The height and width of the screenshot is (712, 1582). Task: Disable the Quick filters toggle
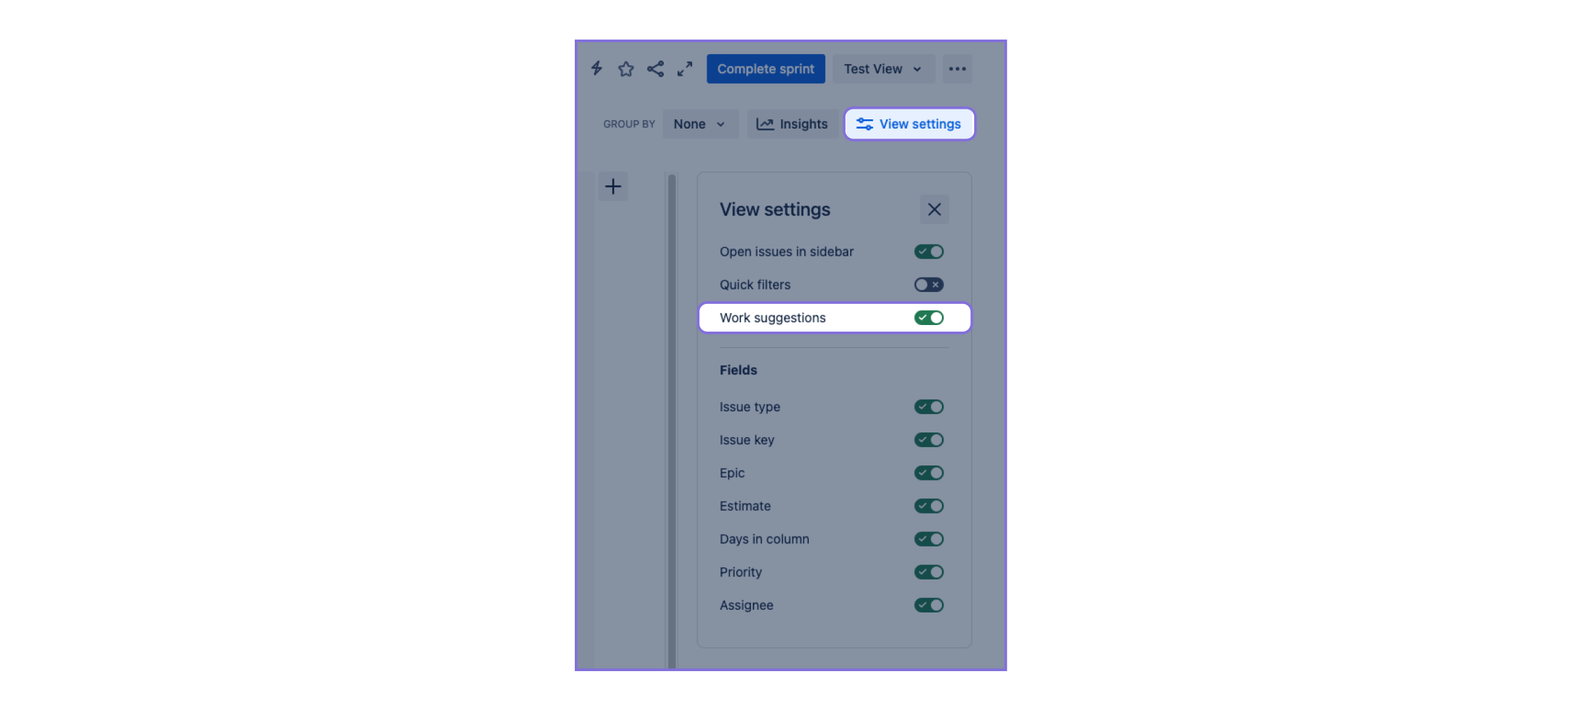[928, 284]
